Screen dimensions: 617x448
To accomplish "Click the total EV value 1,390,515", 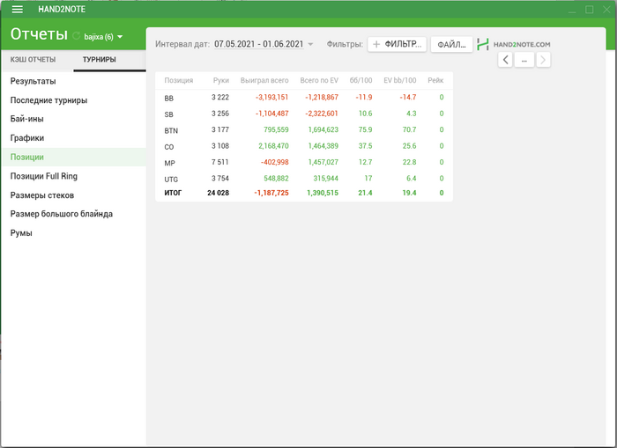I will (x=323, y=193).
